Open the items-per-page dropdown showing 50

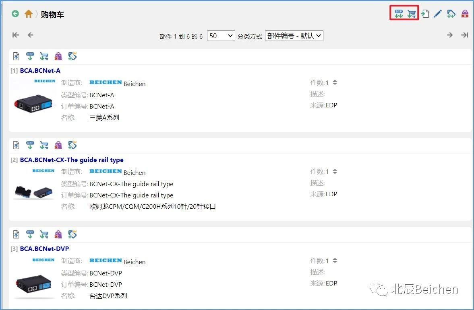221,36
